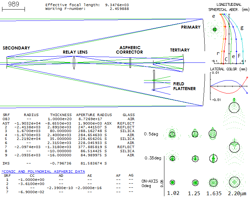Click the F curve label in aberration plot
This screenshot has height=200, width=251.
point(239,56)
